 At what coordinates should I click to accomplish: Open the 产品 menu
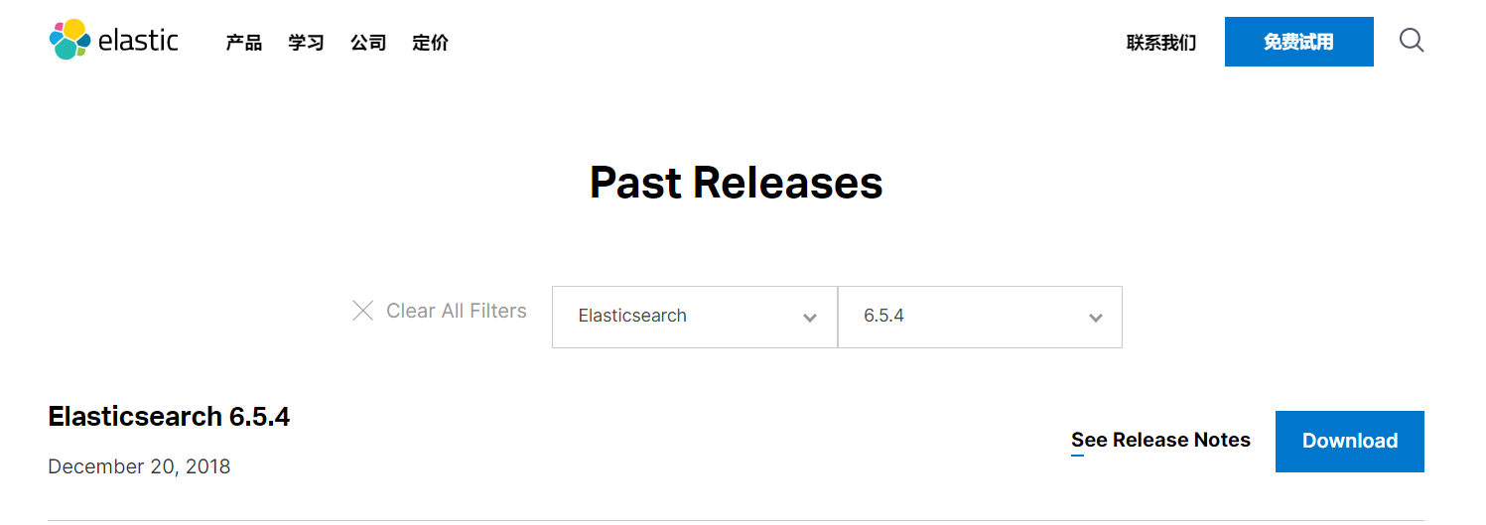pos(244,43)
